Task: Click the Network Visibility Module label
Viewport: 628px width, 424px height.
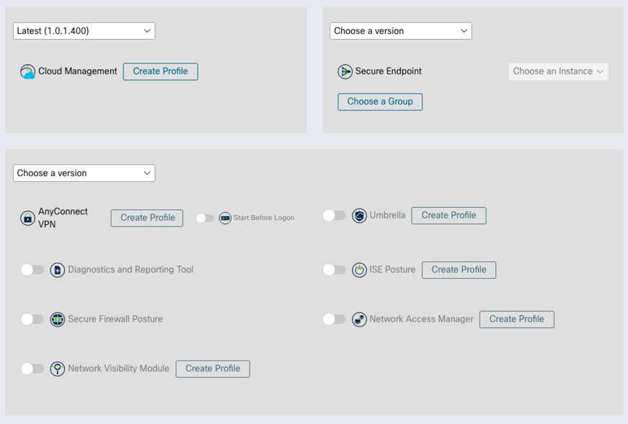Action: coord(118,368)
